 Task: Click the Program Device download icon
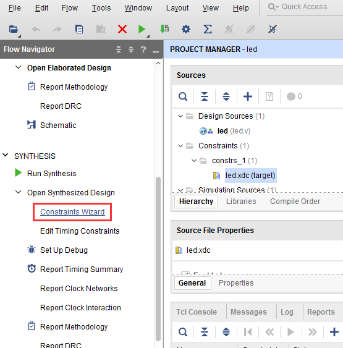point(164,29)
